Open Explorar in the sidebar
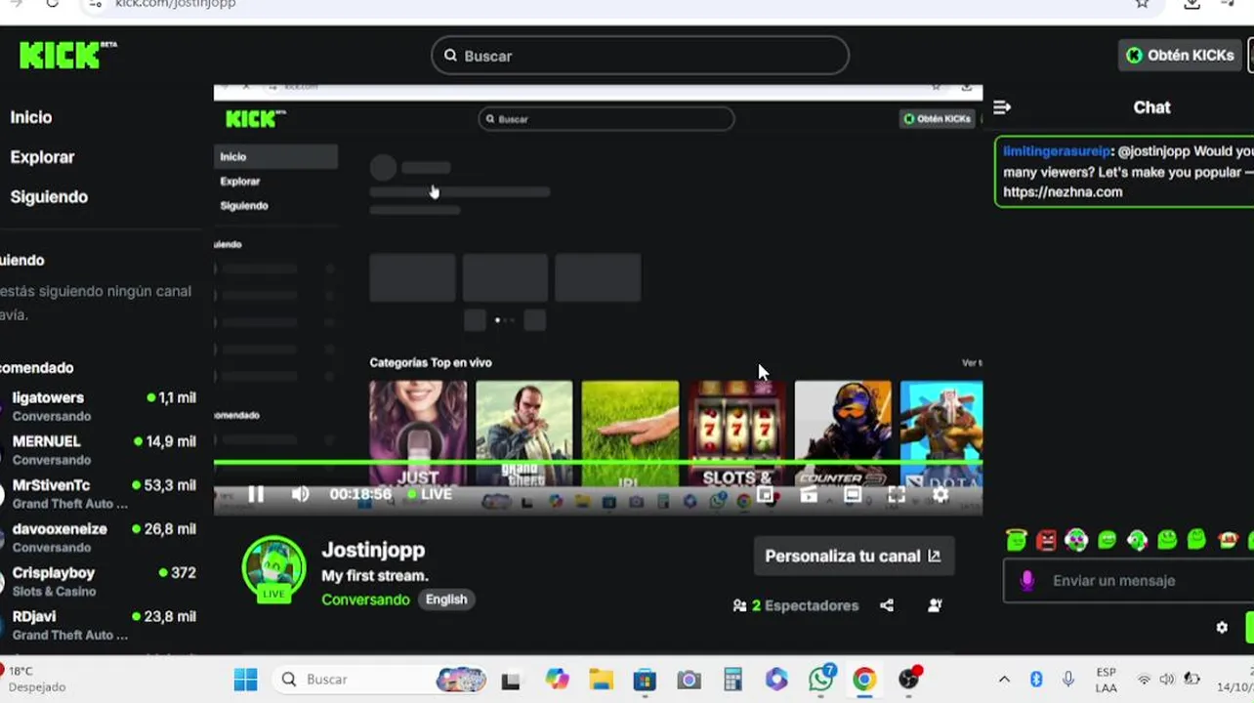 coord(42,157)
